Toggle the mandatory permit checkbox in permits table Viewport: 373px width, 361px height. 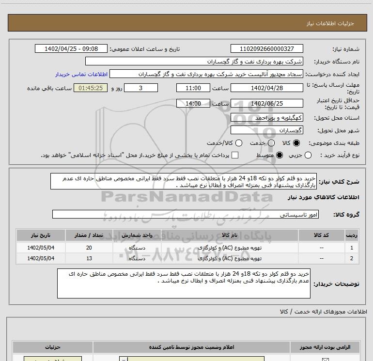[x=325, y=359]
